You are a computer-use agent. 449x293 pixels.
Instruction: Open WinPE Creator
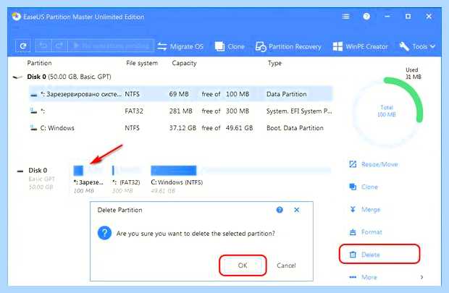click(361, 46)
